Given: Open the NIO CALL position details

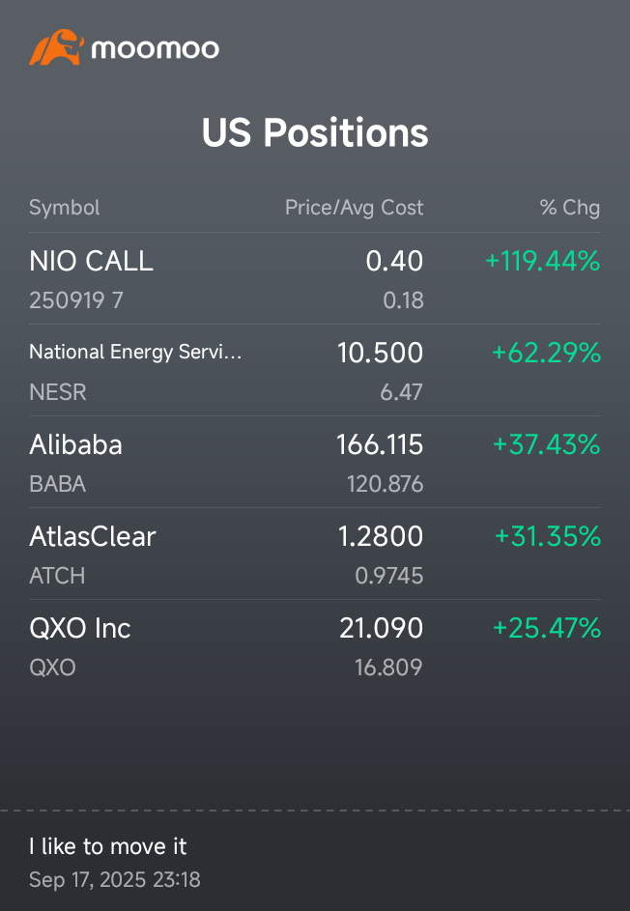Looking at the screenshot, I should (91, 262).
